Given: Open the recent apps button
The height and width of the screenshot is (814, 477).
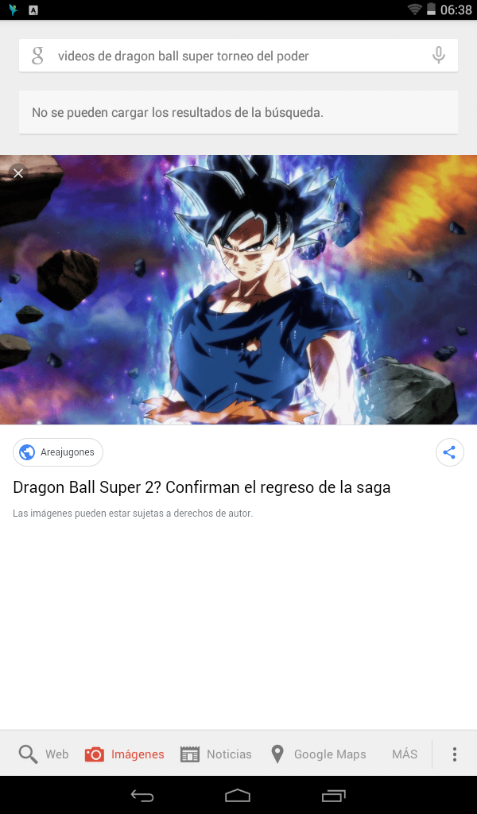Looking at the screenshot, I should 333,795.
